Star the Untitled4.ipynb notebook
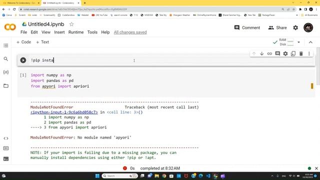The width and height of the screenshot is (320, 180). (x=71, y=24)
